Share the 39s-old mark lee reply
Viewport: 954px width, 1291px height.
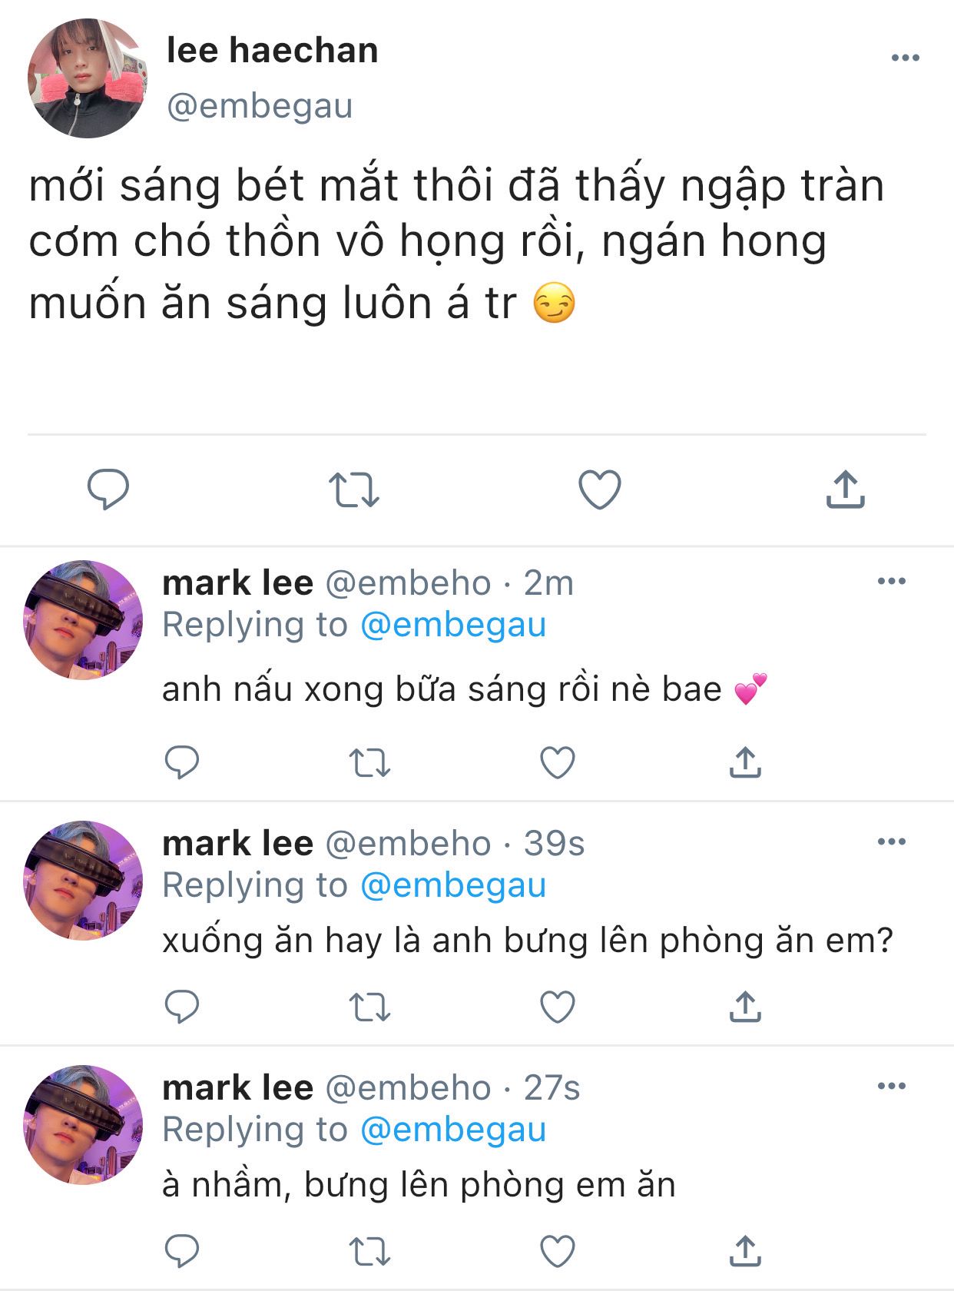pos(744,1007)
